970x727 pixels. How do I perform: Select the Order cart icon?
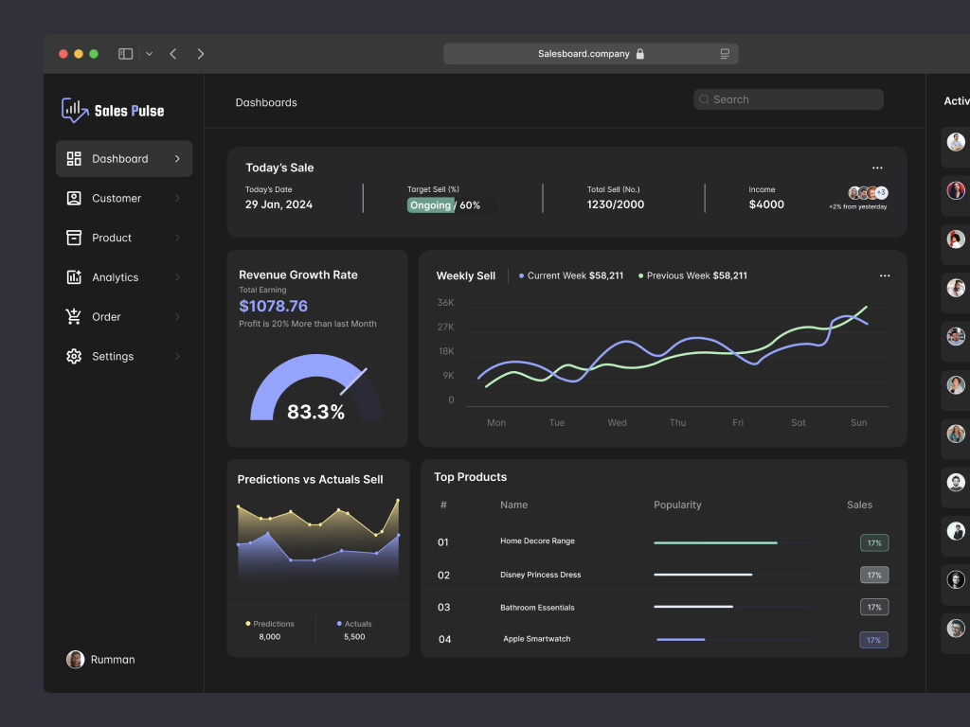pos(74,316)
